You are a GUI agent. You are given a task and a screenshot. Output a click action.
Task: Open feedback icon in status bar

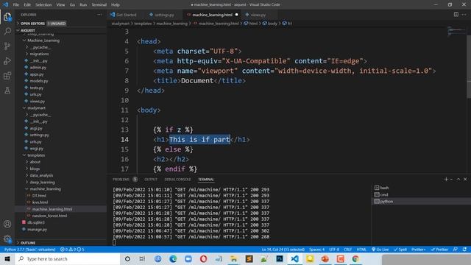(456, 250)
